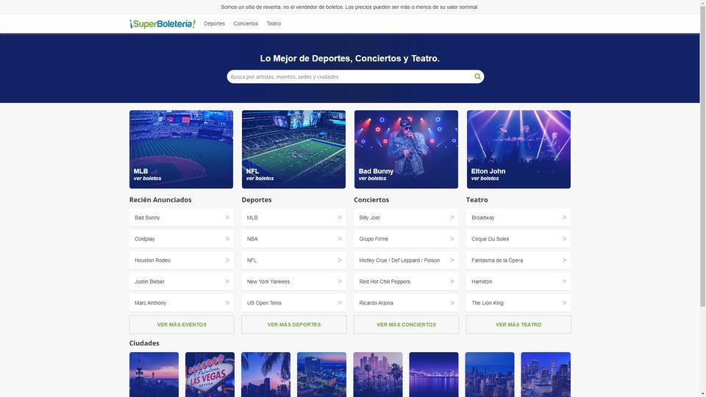
Task: Open the Las Vegas city thumbnail
Action: click(x=210, y=374)
